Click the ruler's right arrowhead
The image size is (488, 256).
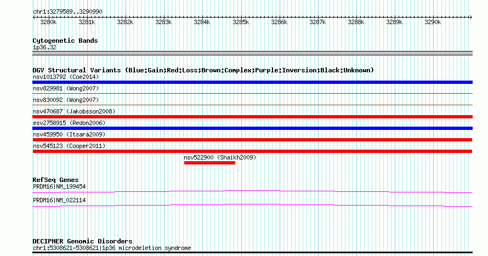pos(471,17)
